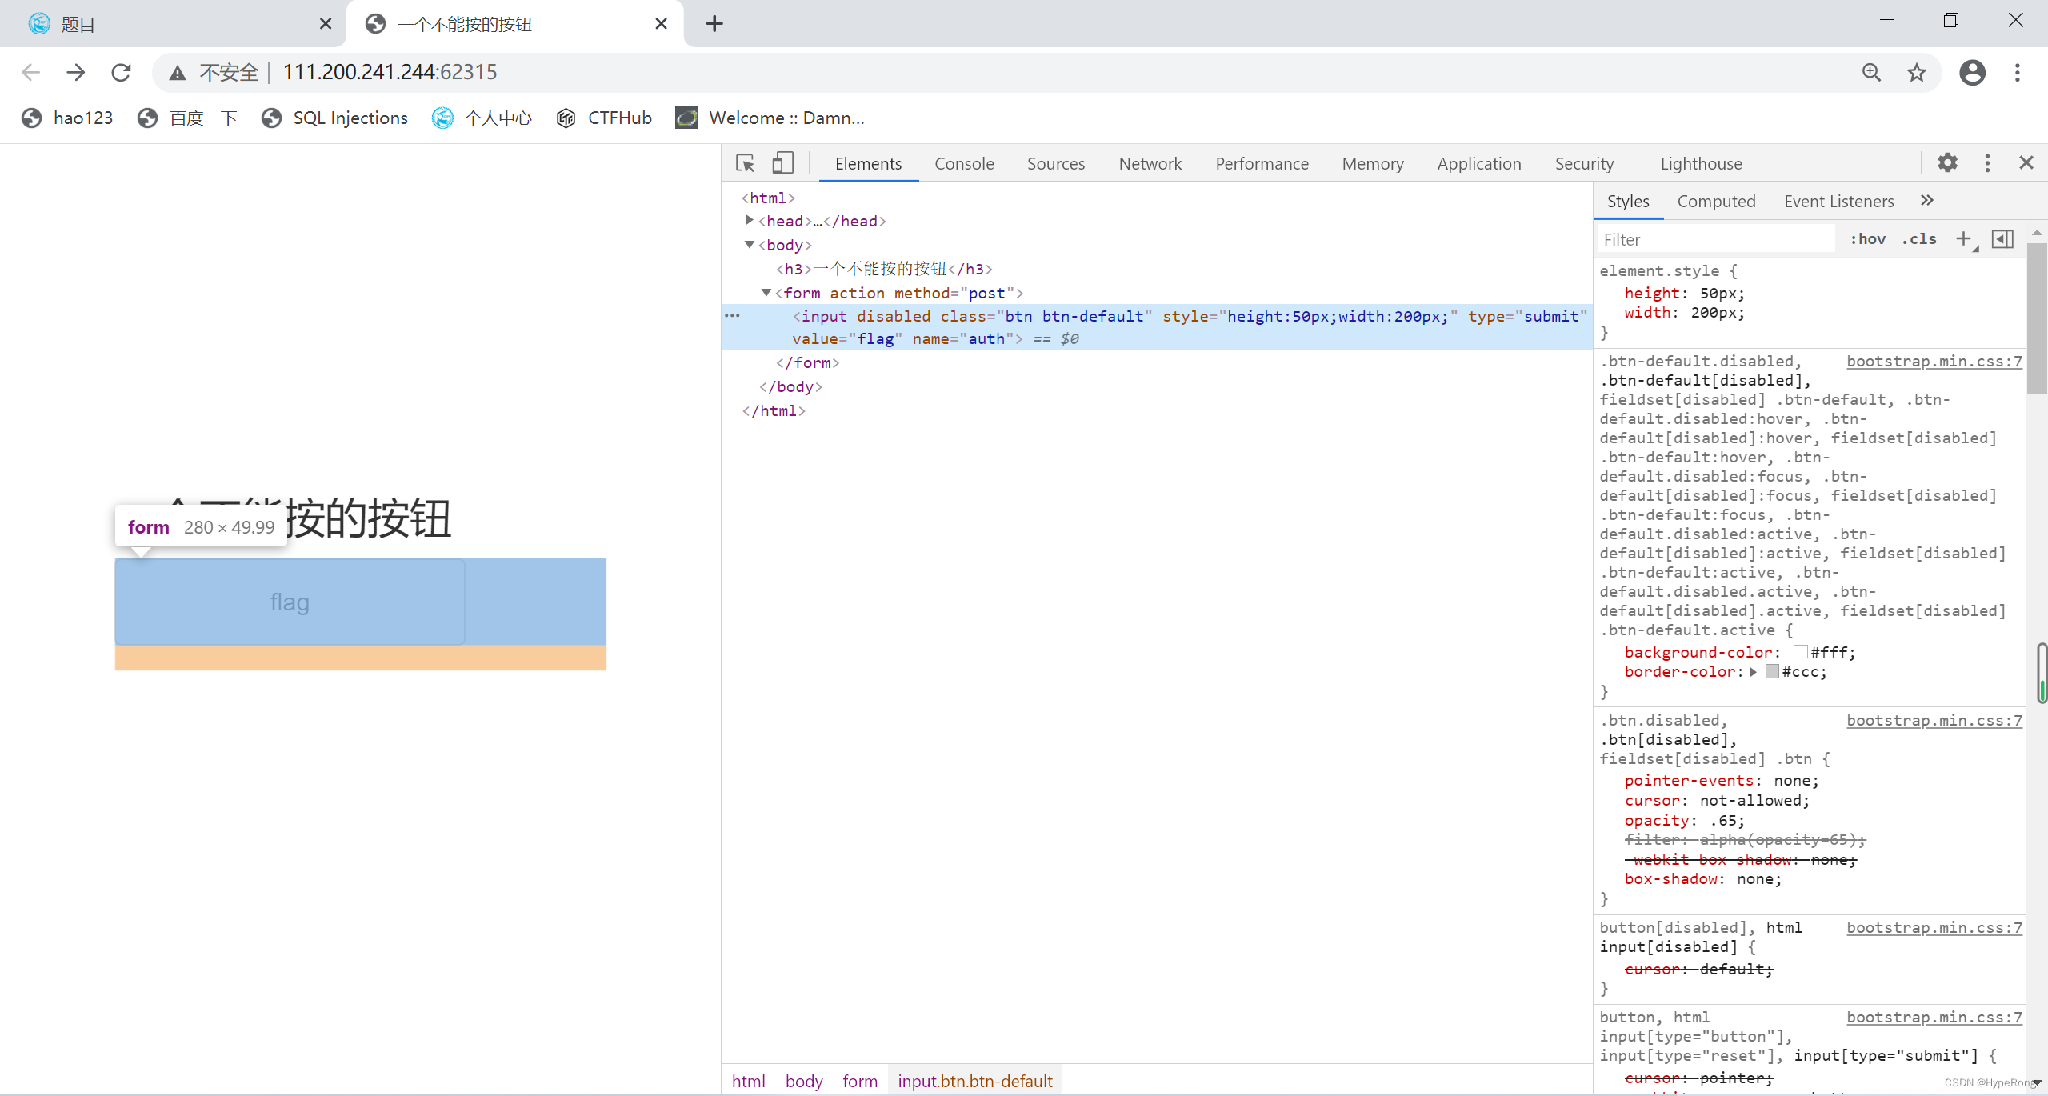
Task: Open the DevTools three-dot customize menu
Action: (1987, 163)
